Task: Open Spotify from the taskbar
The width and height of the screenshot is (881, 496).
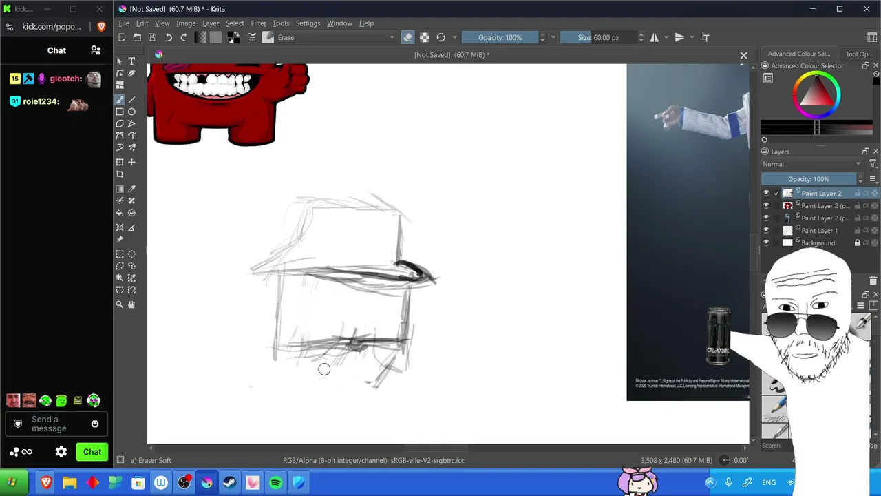Action: click(276, 483)
